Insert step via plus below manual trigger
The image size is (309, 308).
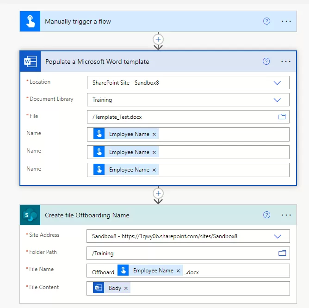(x=158, y=39)
